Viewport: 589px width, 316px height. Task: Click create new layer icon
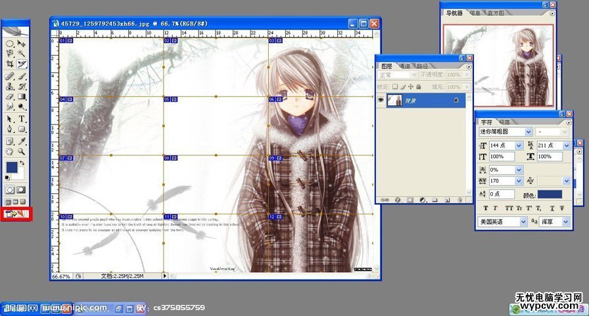click(447, 200)
